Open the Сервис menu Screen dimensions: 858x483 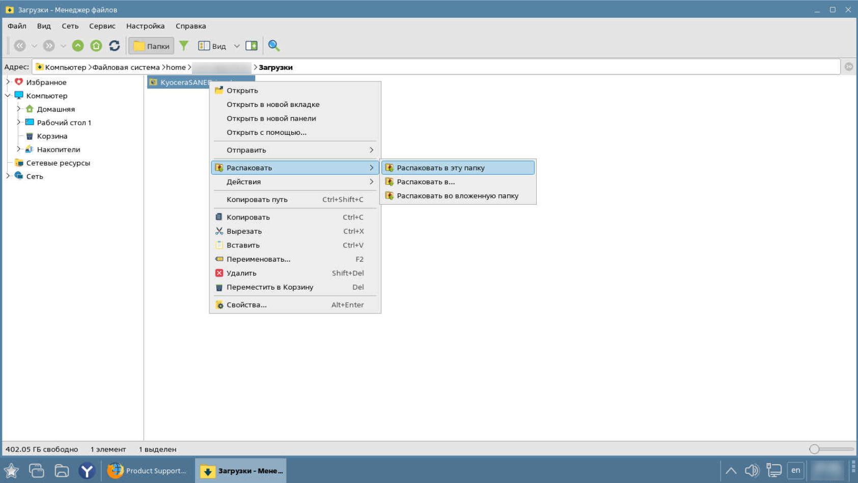102,26
